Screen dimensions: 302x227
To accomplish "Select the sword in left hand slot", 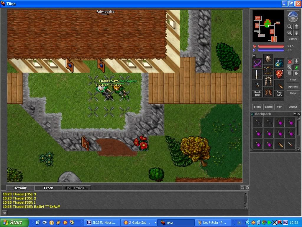I will [x=257, y=74].
